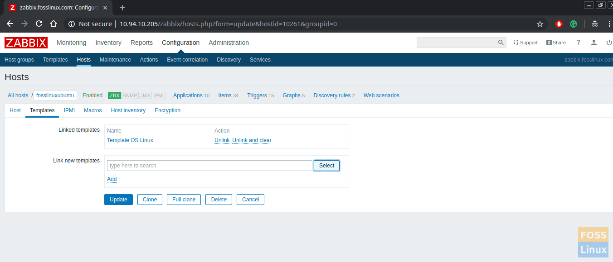
Task: Open the Configuration menu
Action: click(180, 43)
